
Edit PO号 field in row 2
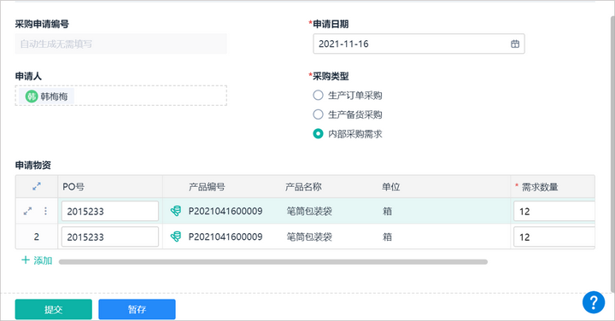coord(110,236)
